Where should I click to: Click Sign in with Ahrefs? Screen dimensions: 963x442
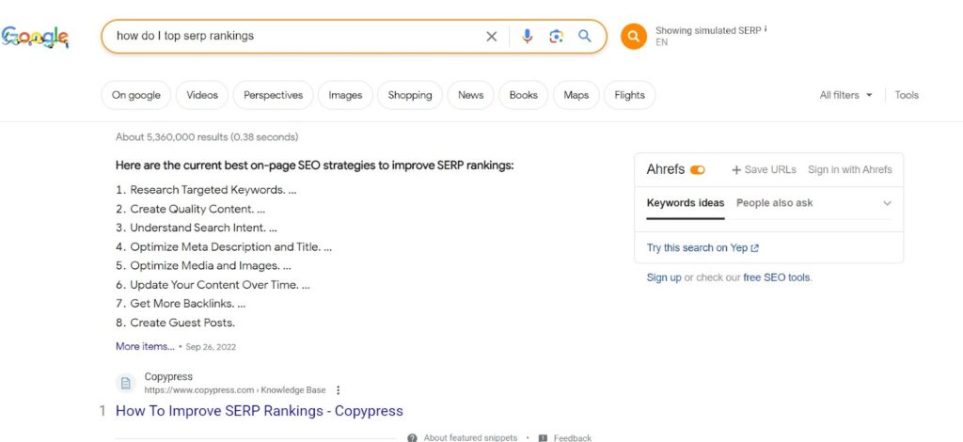[850, 170]
